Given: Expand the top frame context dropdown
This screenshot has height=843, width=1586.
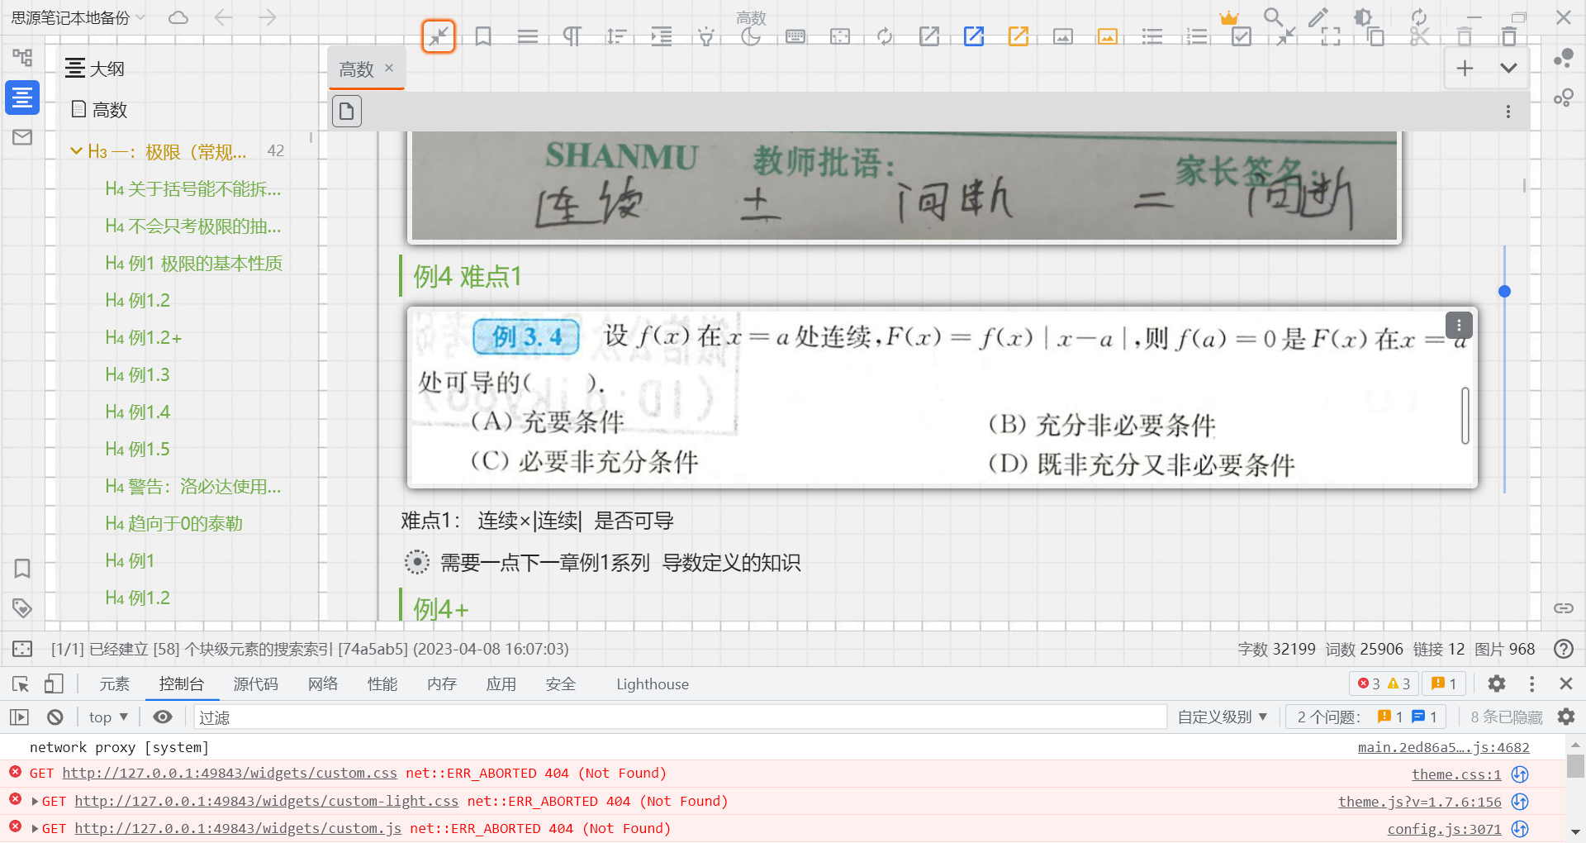Looking at the screenshot, I should (107, 717).
